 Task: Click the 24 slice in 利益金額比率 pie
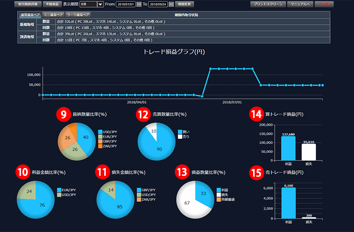(x=28, y=191)
